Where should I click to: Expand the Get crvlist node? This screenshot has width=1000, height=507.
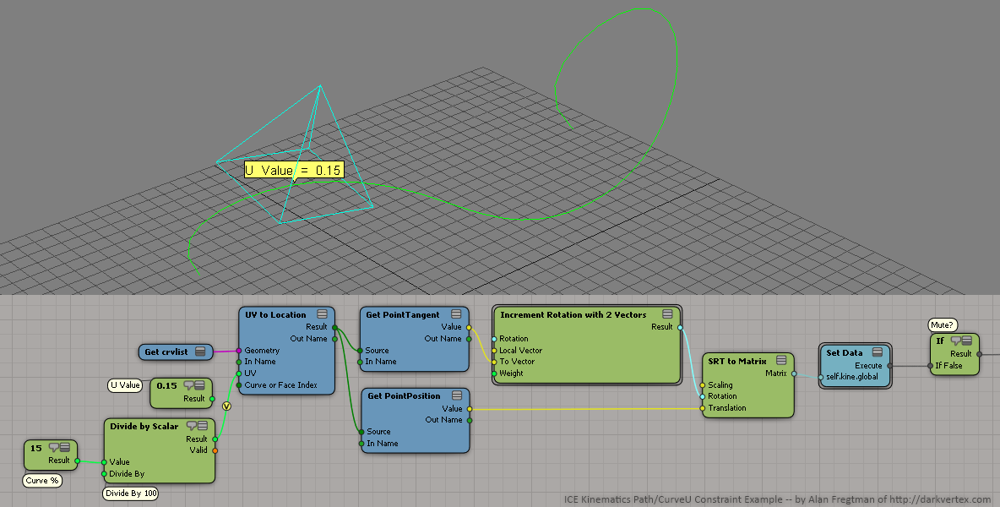(202, 352)
